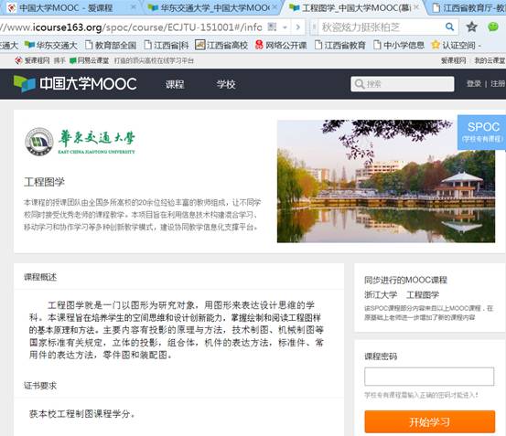
Task: Open the 中小学信息 bookmark
Action: (399, 46)
